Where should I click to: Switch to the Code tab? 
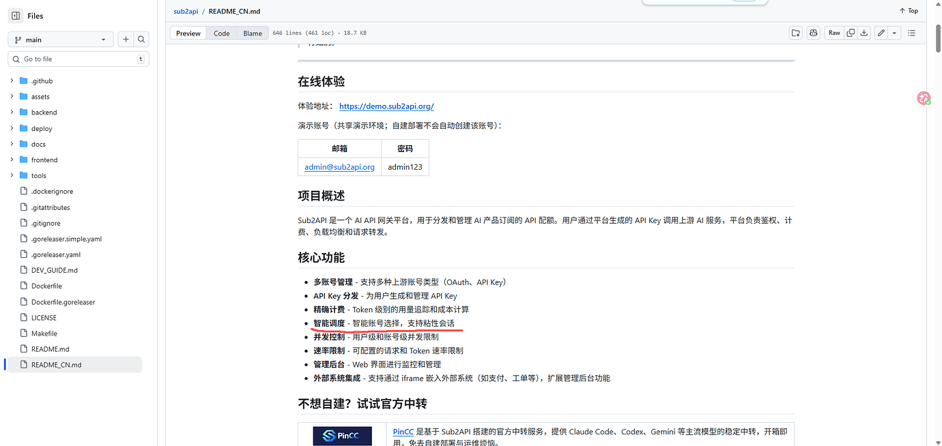222,33
